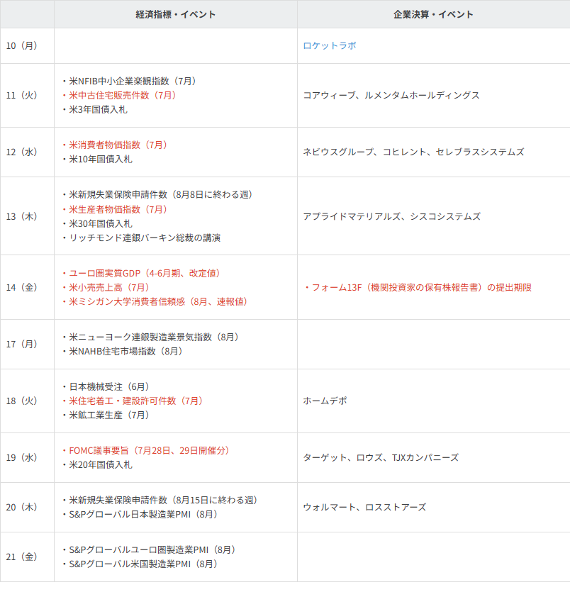
Task: Click 米20年国債入札 entry
Action: (x=97, y=465)
